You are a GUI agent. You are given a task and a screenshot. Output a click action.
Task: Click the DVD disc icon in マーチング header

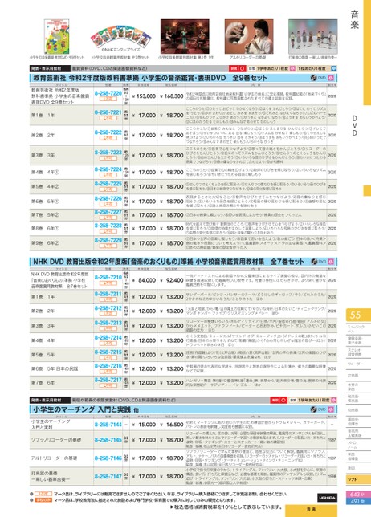314,409
